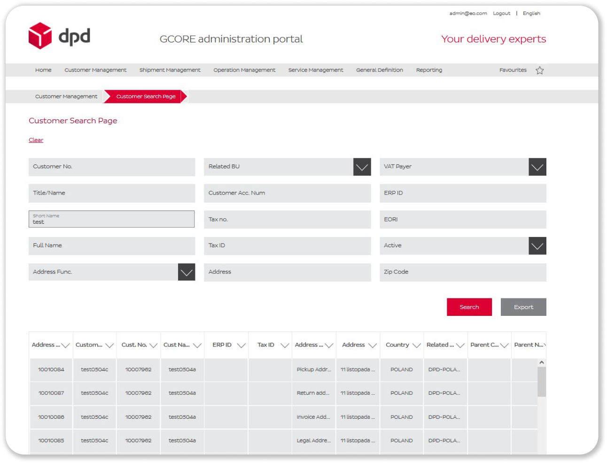Click the Favourites star icon

click(539, 70)
